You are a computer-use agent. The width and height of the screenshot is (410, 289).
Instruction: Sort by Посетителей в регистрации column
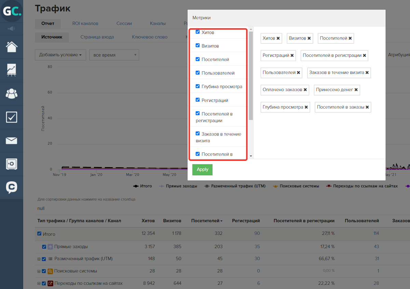point(304,221)
